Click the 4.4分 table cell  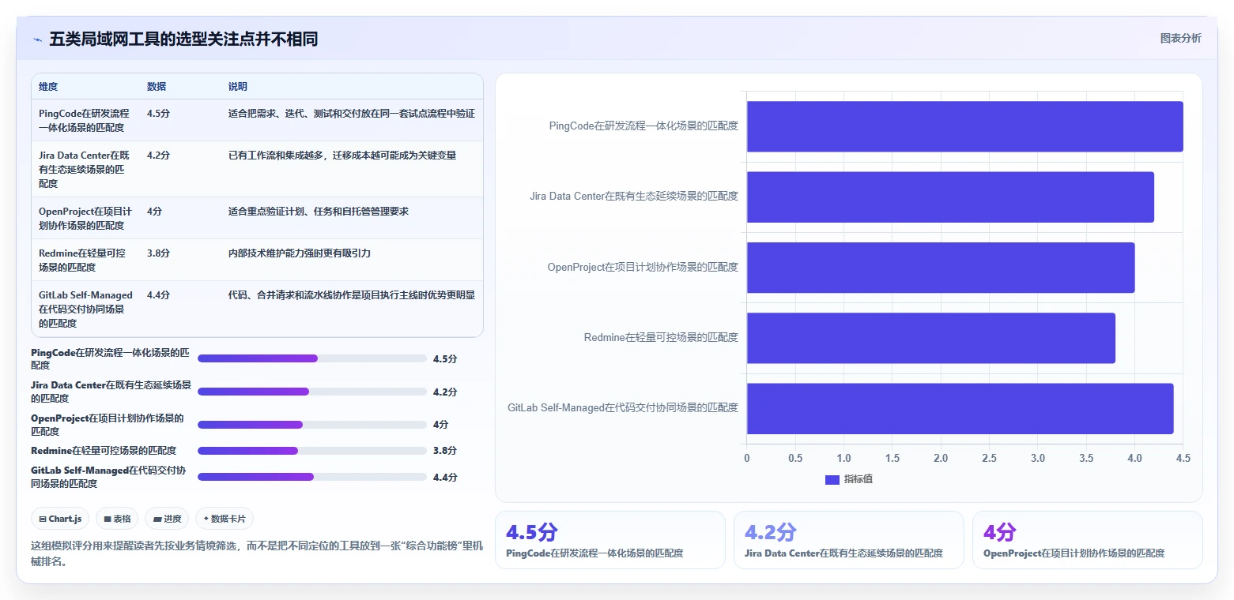pyautogui.click(x=159, y=295)
